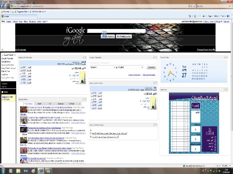This screenshot has width=233, height=174.
Task: Click the iGoogle search input field
Action: (116, 31)
